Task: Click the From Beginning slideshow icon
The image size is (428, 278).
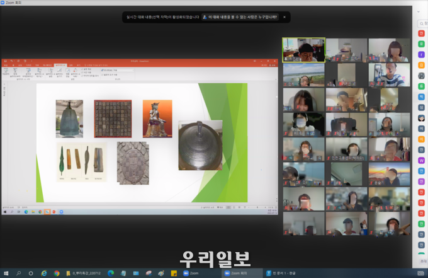Action: 6,71
